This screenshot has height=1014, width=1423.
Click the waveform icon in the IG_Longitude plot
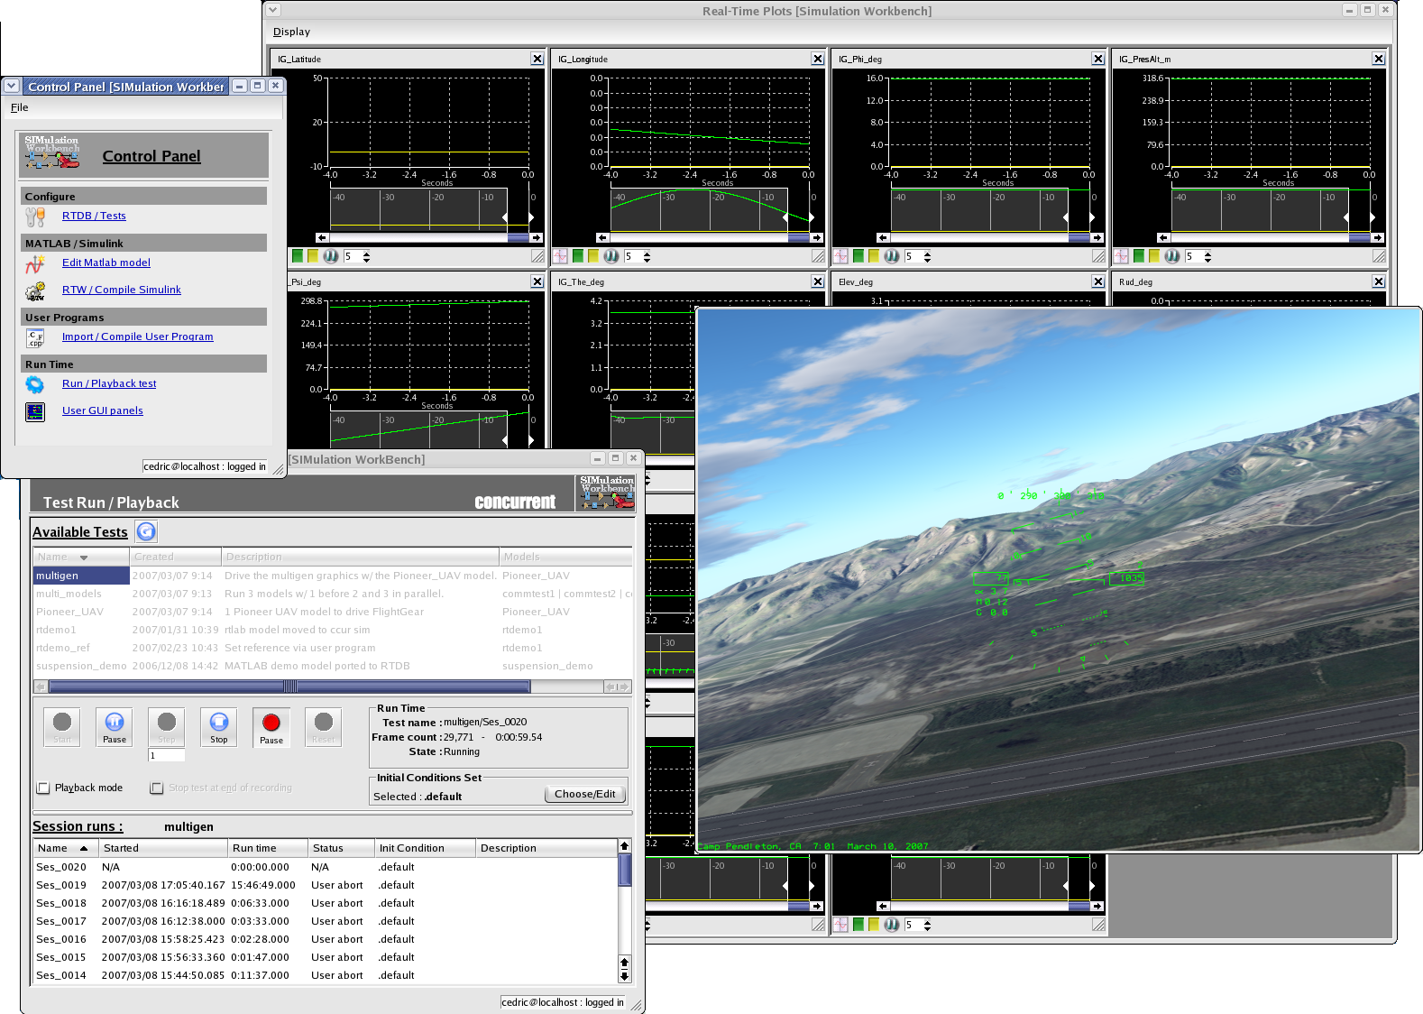[x=560, y=256]
